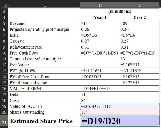Viewport: 161px width, 128px height.
Task: Click the Value of EQUITY formula cell
Action: click(120, 106)
